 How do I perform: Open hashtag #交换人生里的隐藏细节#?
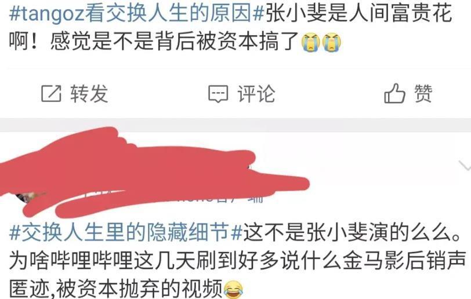(126, 233)
